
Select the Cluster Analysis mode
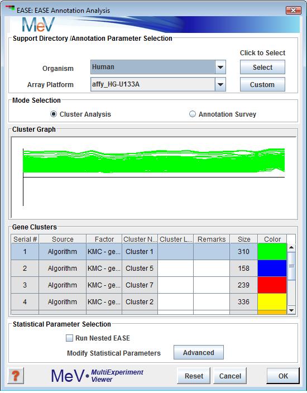[x=54, y=114]
